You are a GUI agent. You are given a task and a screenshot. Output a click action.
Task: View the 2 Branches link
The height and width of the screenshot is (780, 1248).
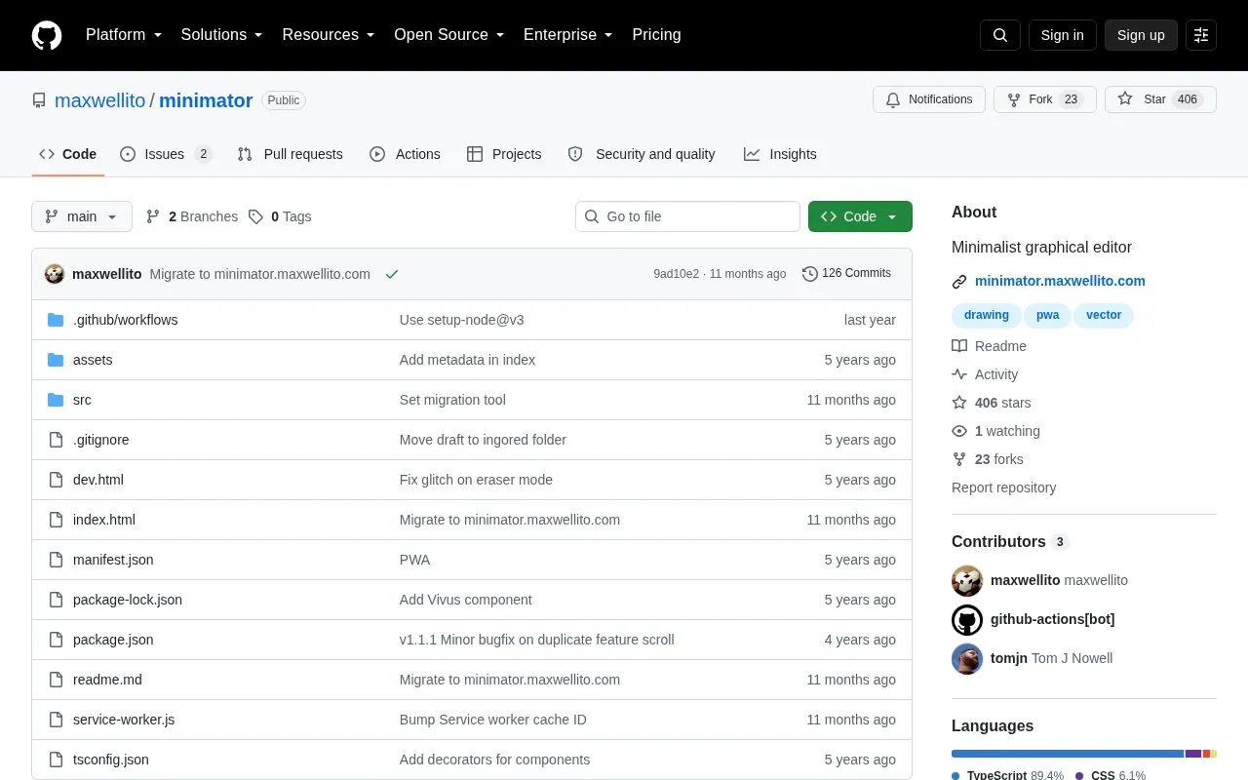pyautogui.click(x=192, y=216)
